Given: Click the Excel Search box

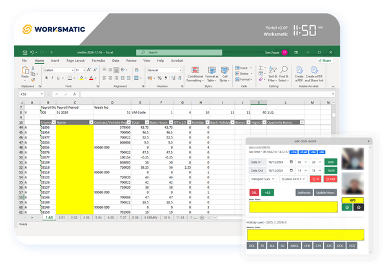Looking at the screenshot, I should (x=179, y=52).
